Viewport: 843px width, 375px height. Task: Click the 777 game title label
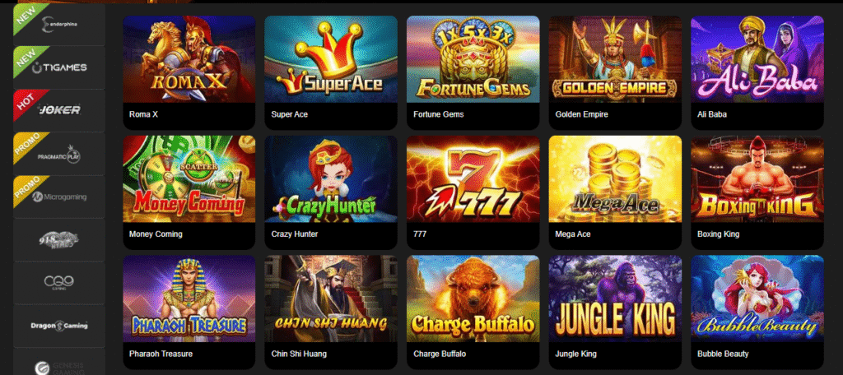tap(420, 234)
